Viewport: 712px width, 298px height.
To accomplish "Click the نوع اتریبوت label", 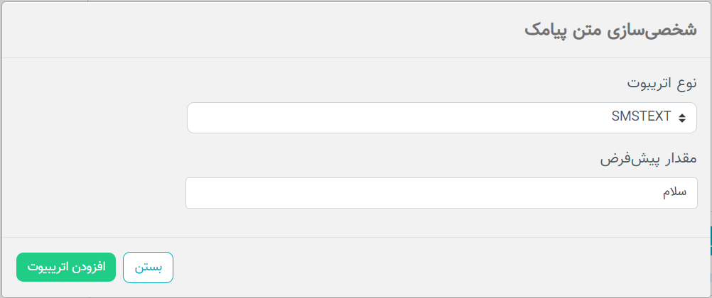I will [x=662, y=84].
